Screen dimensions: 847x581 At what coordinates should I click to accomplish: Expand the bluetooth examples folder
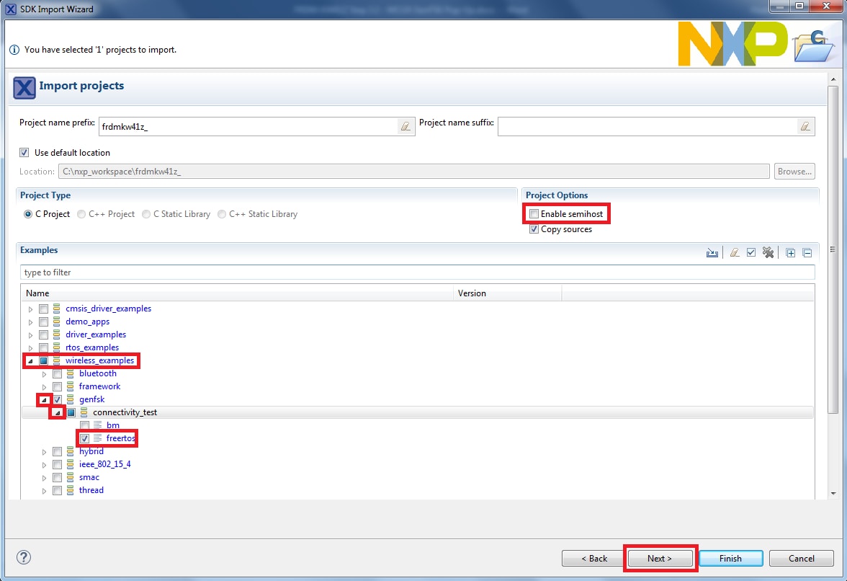44,373
